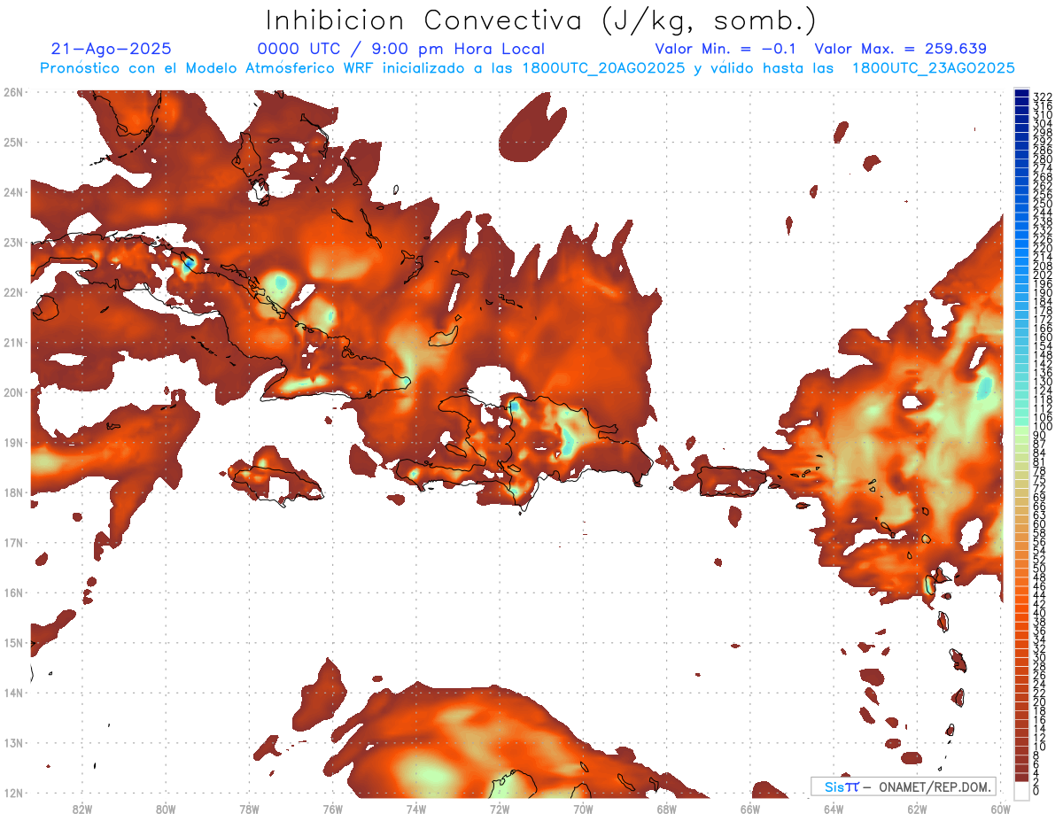Click the '250' value on the color scale
This screenshot has height=821, width=1063.
pos(1042,204)
